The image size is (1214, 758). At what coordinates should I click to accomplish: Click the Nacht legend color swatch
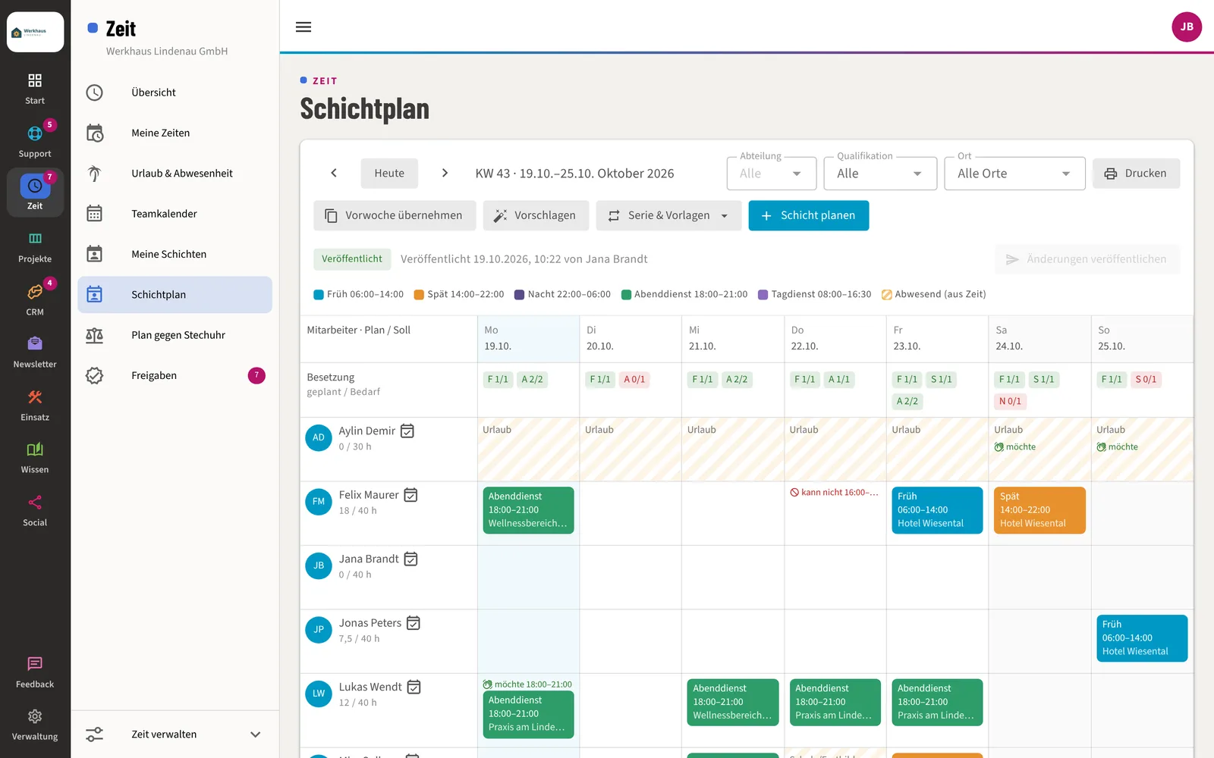tap(520, 295)
